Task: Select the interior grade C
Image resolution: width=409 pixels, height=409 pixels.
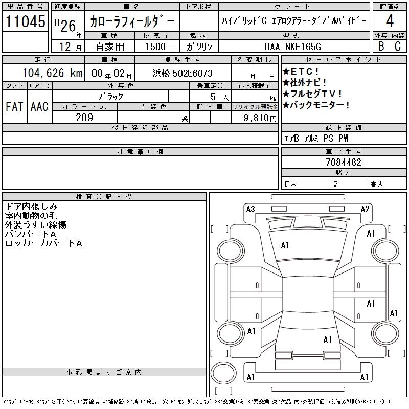Action: point(398,46)
